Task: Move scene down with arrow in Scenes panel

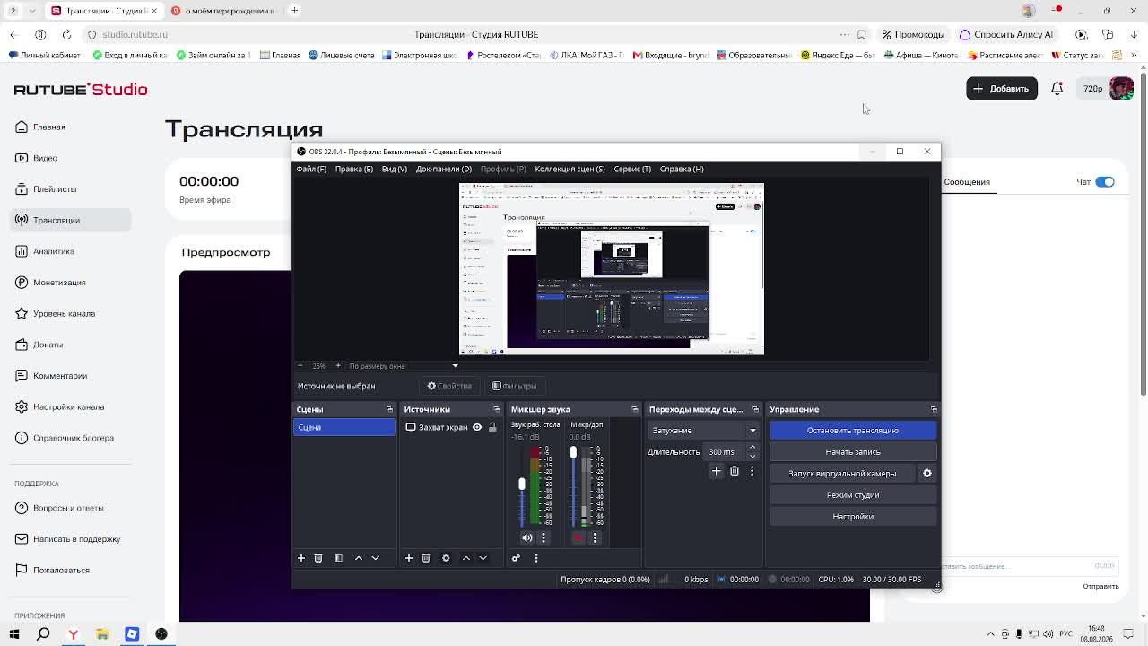Action: [x=376, y=558]
